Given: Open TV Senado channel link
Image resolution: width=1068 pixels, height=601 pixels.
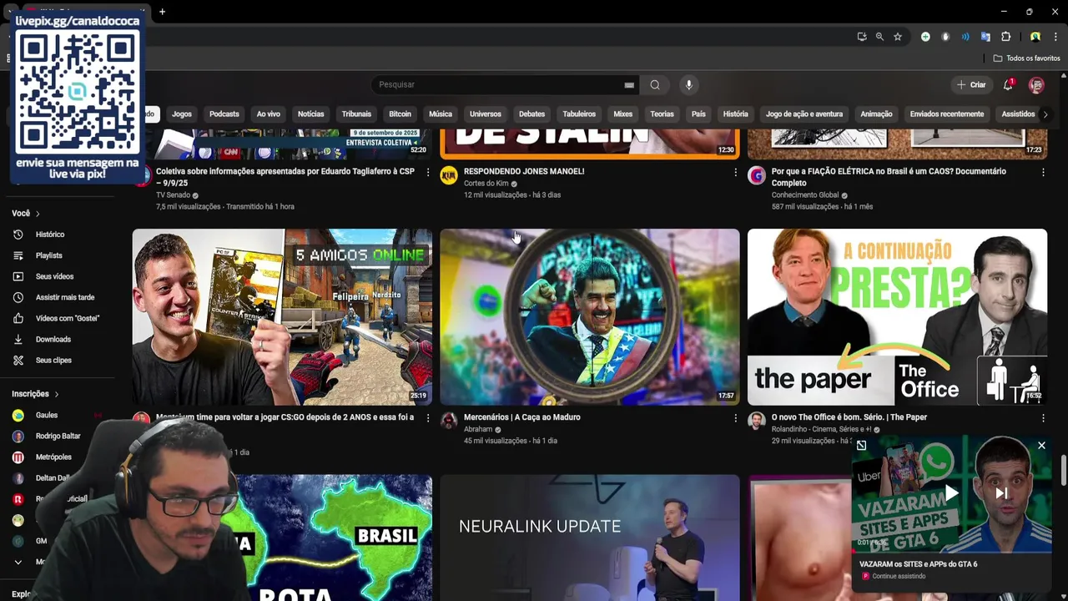Looking at the screenshot, I should 174,195.
